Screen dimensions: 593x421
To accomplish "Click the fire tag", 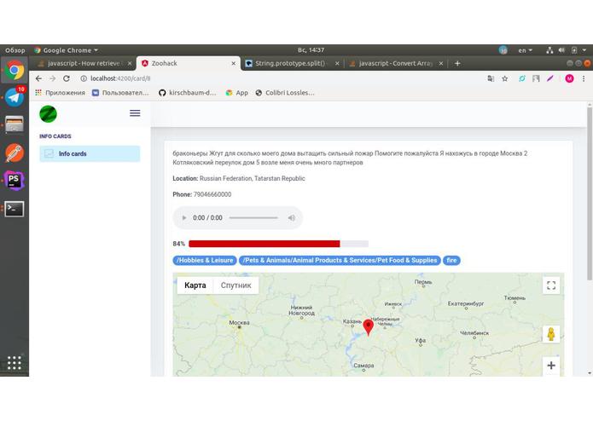I will click(x=451, y=261).
